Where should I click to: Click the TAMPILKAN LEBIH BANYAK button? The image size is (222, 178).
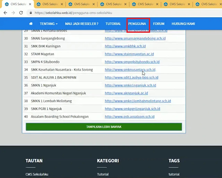click(x=104, y=127)
